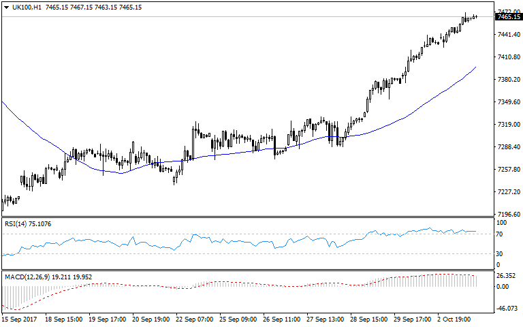Click the 7288.40 price axis label

click(x=509, y=147)
